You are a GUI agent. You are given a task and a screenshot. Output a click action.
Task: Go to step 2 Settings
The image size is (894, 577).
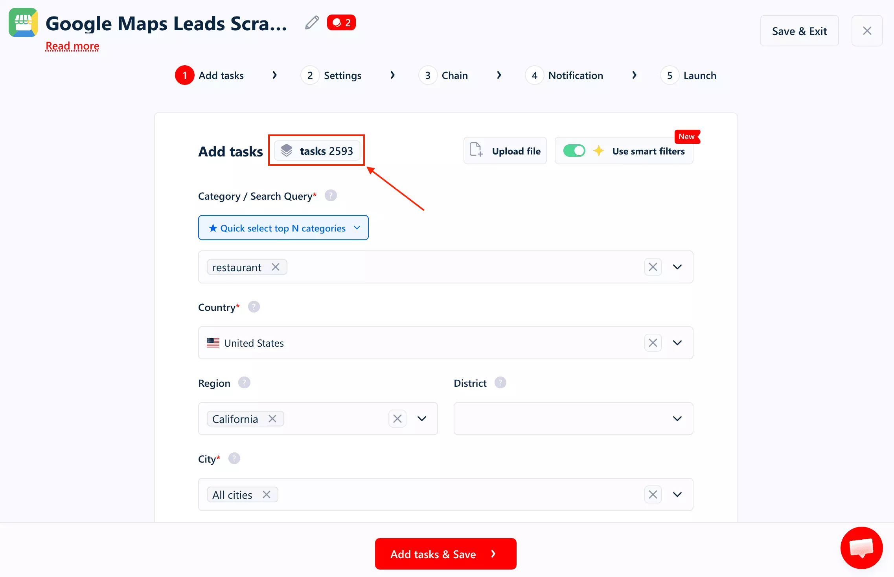tap(331, 75)
